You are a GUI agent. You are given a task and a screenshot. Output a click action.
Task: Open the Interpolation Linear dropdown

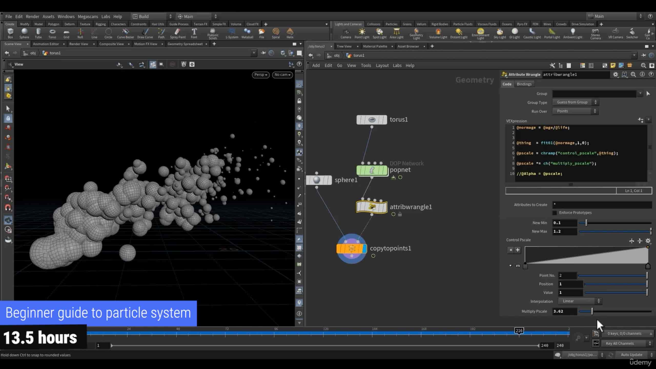click(x=580, y=301)
